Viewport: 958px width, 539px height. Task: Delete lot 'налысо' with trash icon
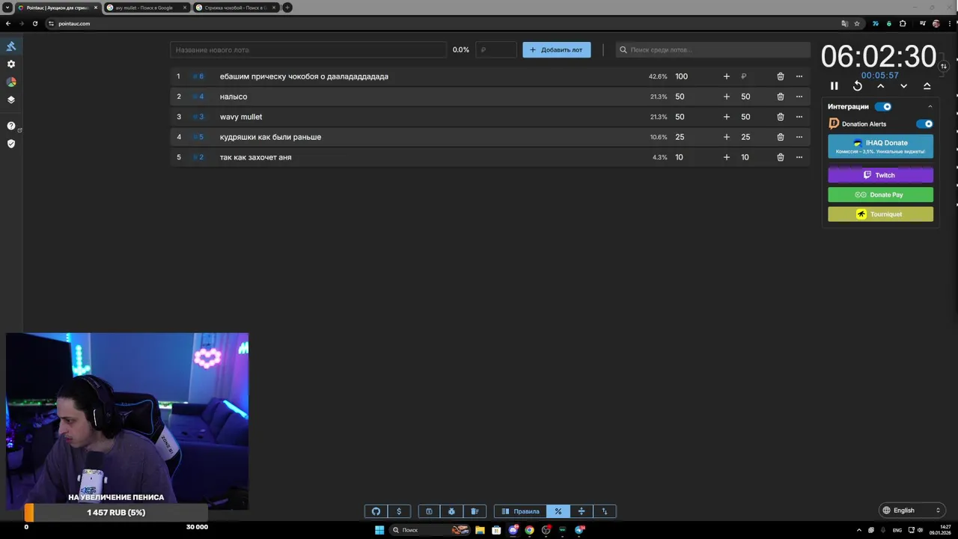[781, 97]
